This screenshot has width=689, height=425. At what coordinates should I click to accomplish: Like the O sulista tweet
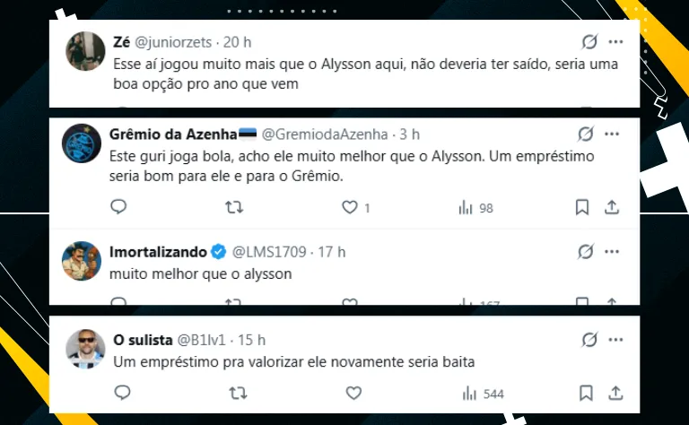point(353,393)
